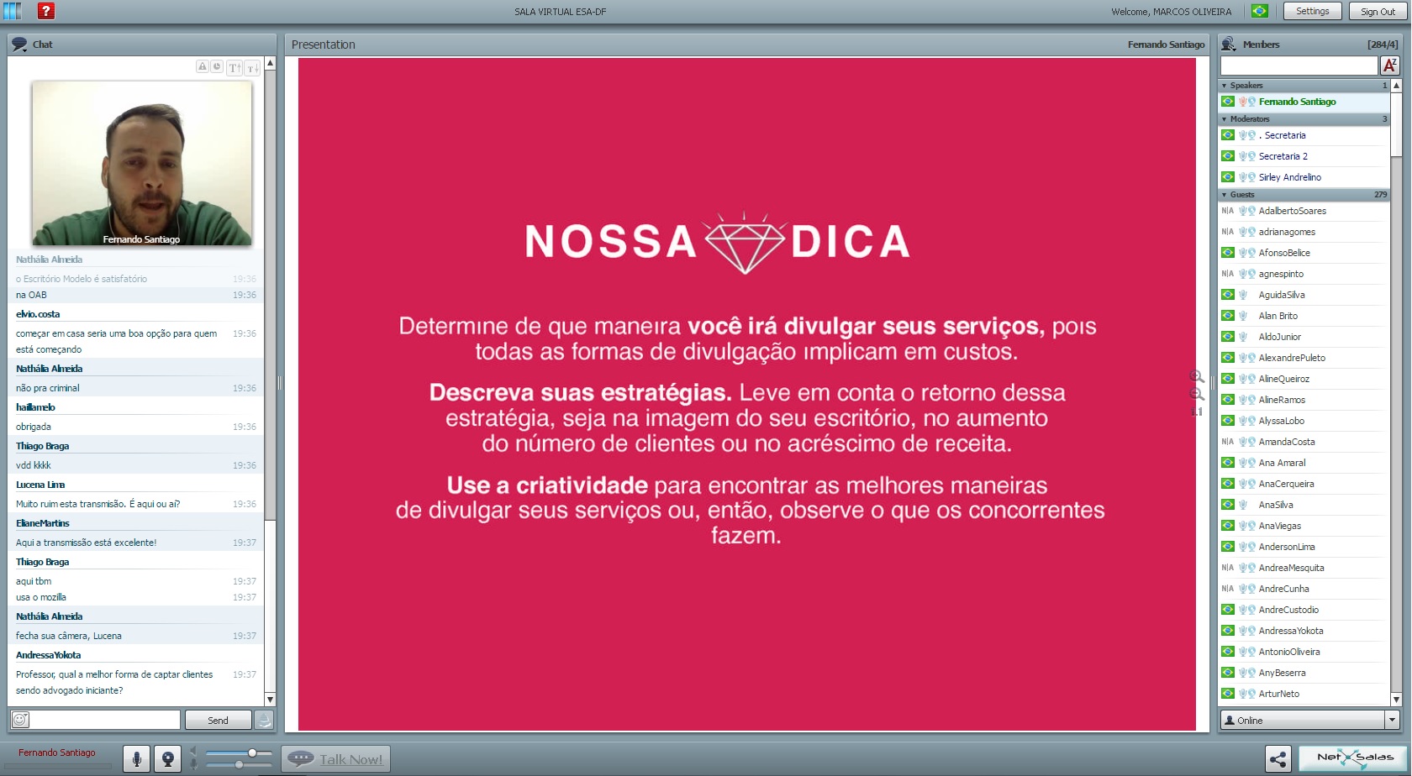
Task: Open the emoticon picker in chat
Action: click(20, 720)
